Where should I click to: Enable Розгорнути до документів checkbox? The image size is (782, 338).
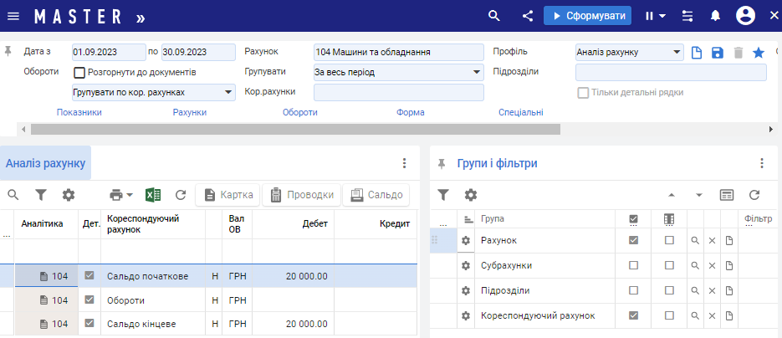[x=80, y=73]
